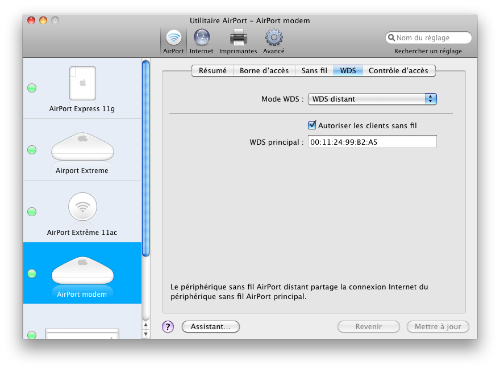The width and height of the screenshot is (500, 370).
Task: Focus the WDS principal MAC address field
Action: 372,142
